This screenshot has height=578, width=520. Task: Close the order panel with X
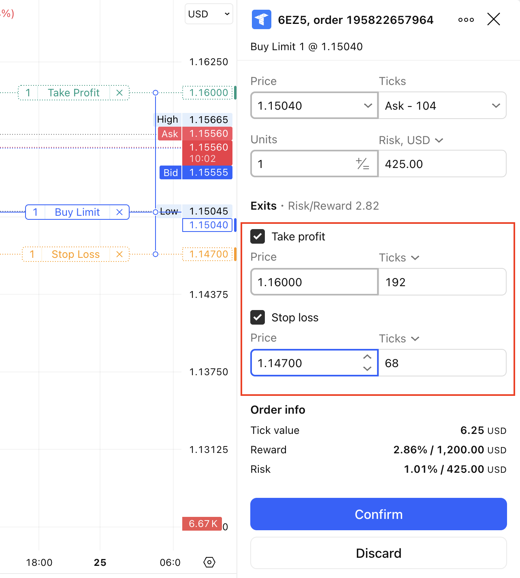point(493,19)
